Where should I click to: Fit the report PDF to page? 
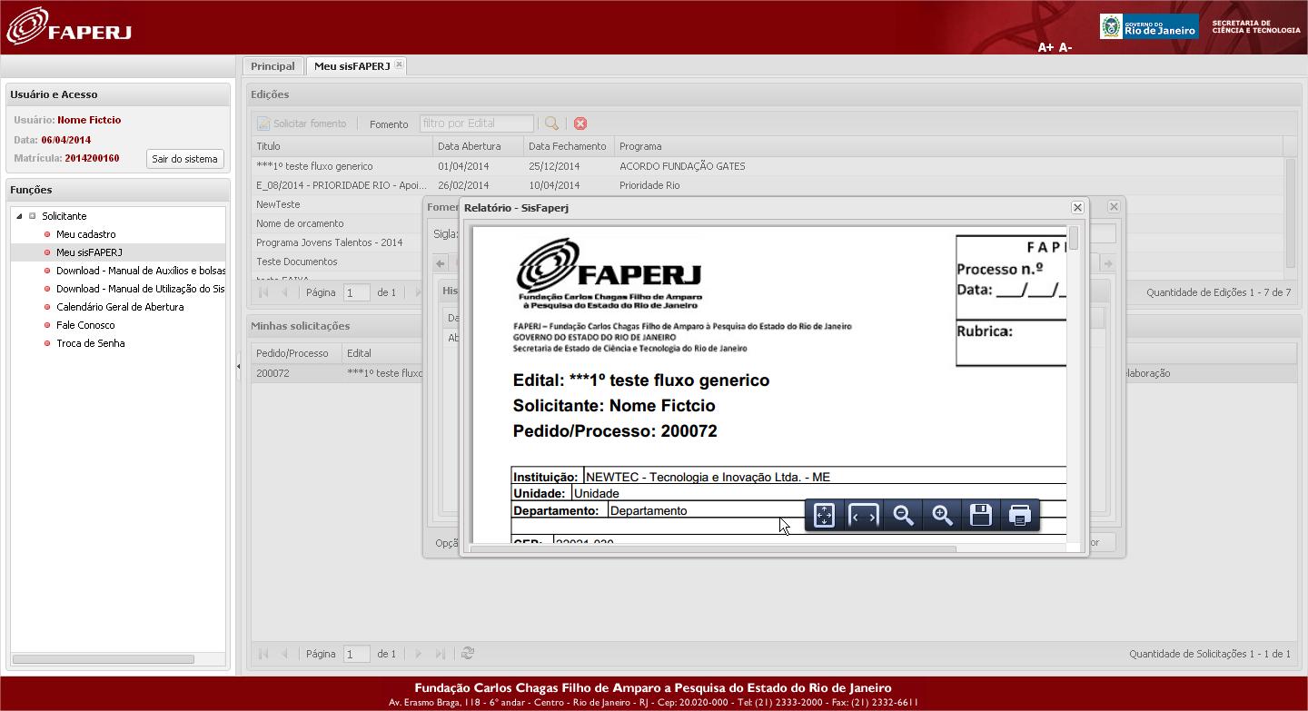click(x=824, y=515)
